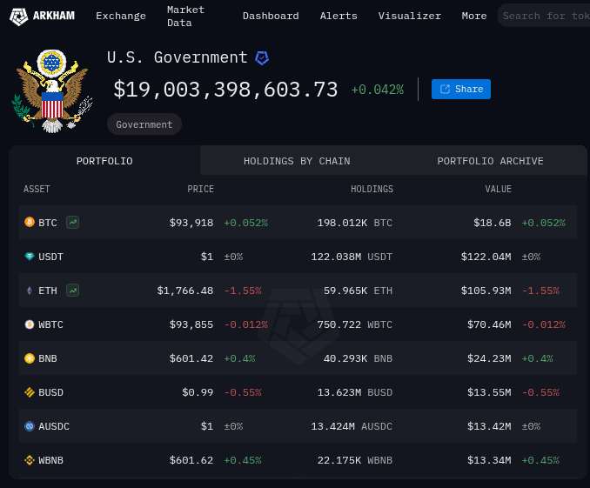Image resolution: width=590 pixels, height=488 pixels.
Task: Click the USDT asset name
Action: coord(50,257)
